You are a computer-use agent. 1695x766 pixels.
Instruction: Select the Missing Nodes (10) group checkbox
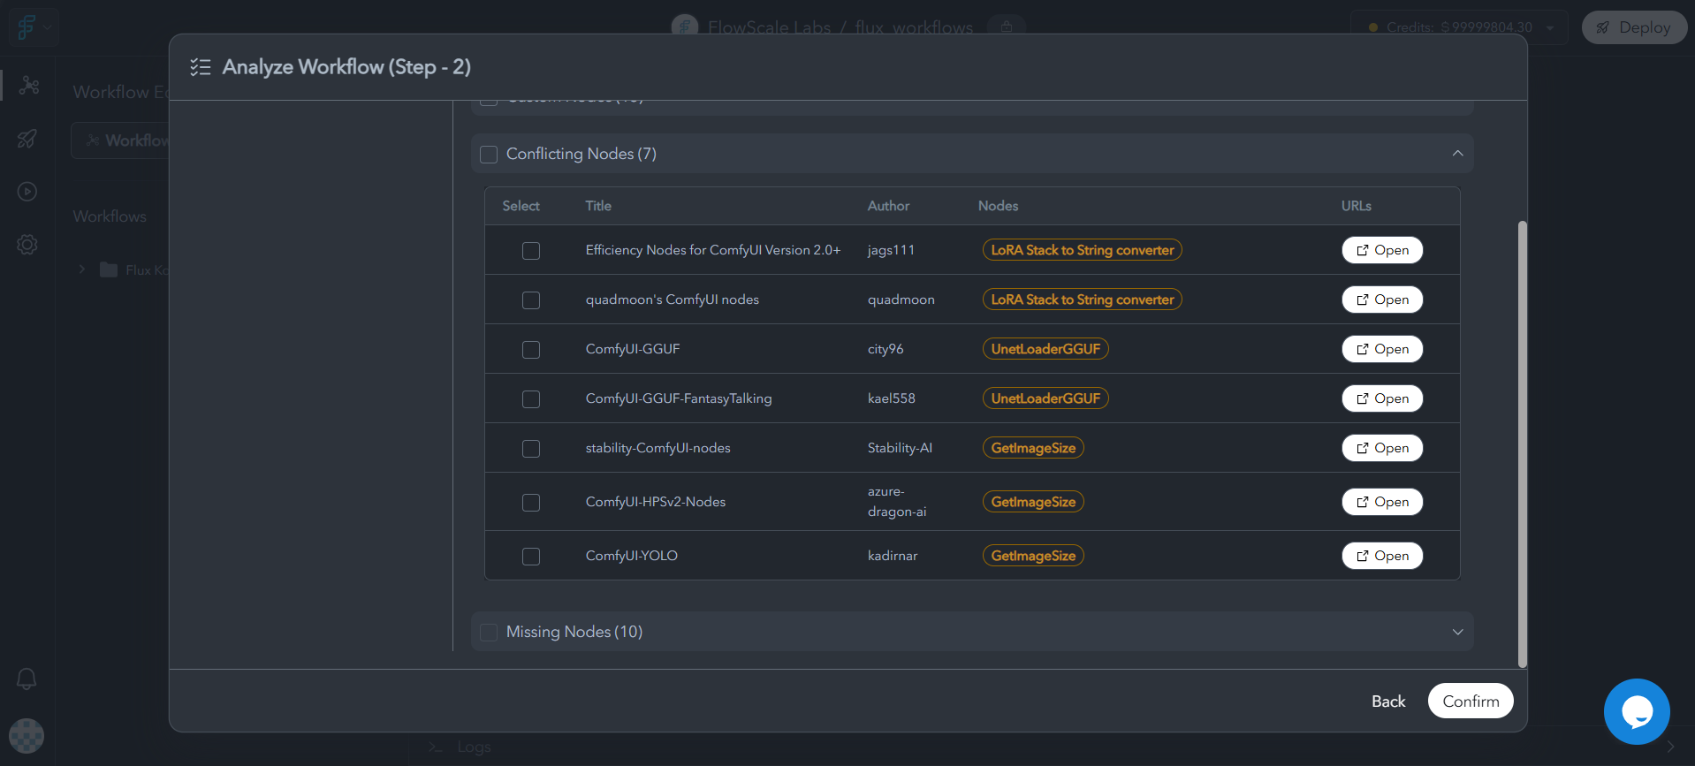(489, 633)
